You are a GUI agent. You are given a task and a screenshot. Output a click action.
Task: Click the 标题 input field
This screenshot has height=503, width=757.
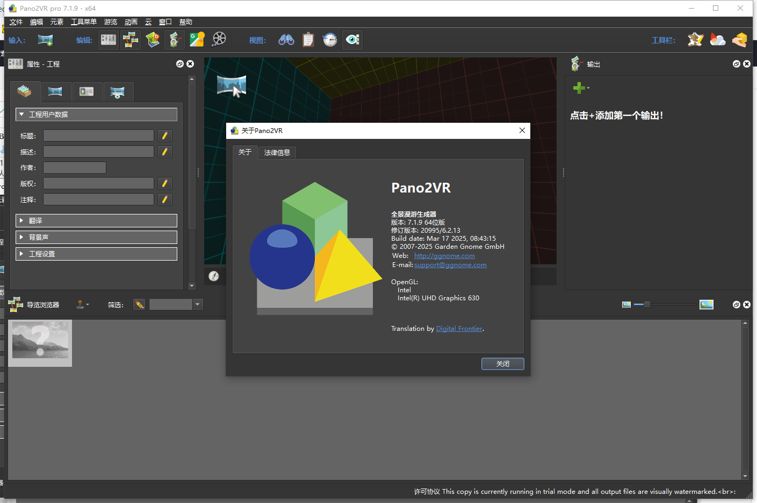click(98, 136)
